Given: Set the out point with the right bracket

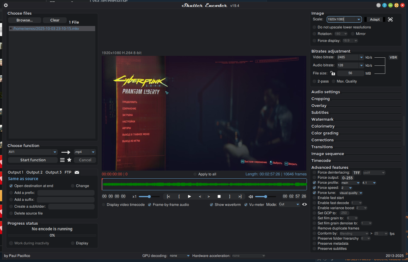Looking at the screenshot, I should tap(230, 196).
